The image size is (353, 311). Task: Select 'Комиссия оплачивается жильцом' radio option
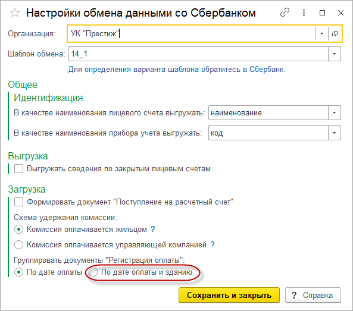pyautogui.click(x=18, y=230)
